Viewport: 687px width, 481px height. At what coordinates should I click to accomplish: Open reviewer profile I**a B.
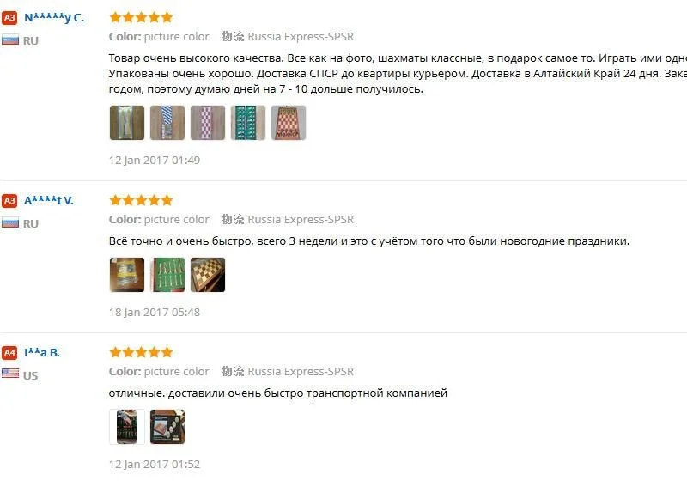(x=41, y=353)
